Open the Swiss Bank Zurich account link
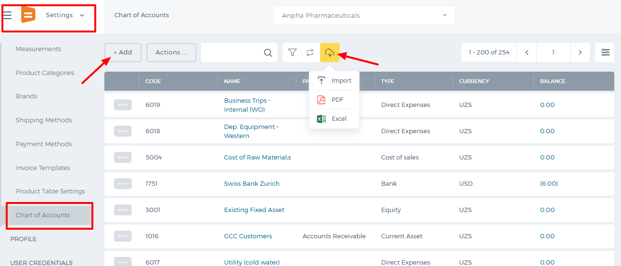The image size is (621, 266). tap(252, 183)
